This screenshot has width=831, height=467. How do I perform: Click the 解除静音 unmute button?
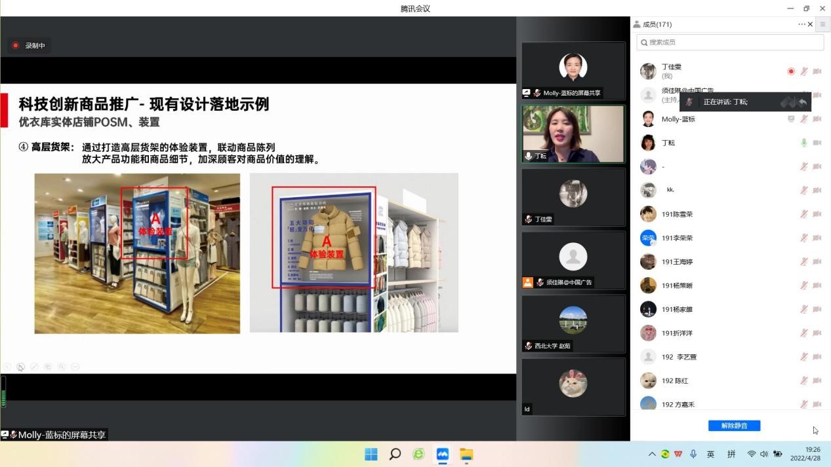pyautogui.click(x=734, y=426)
